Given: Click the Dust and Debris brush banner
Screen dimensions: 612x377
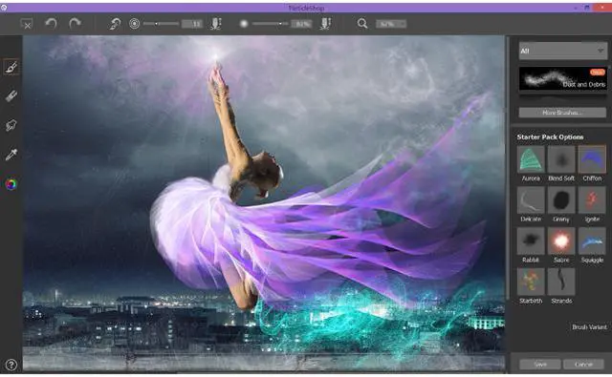Looking at the screenshot, I should coord(563,79).
